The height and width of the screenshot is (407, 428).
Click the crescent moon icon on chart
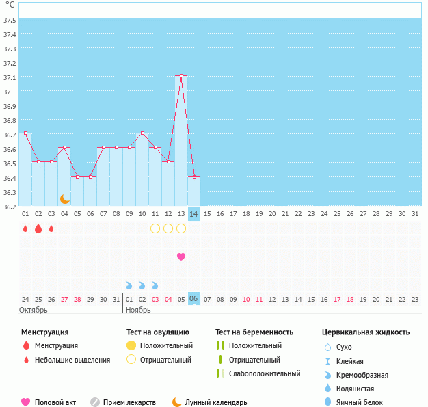(x=64, y=199)
